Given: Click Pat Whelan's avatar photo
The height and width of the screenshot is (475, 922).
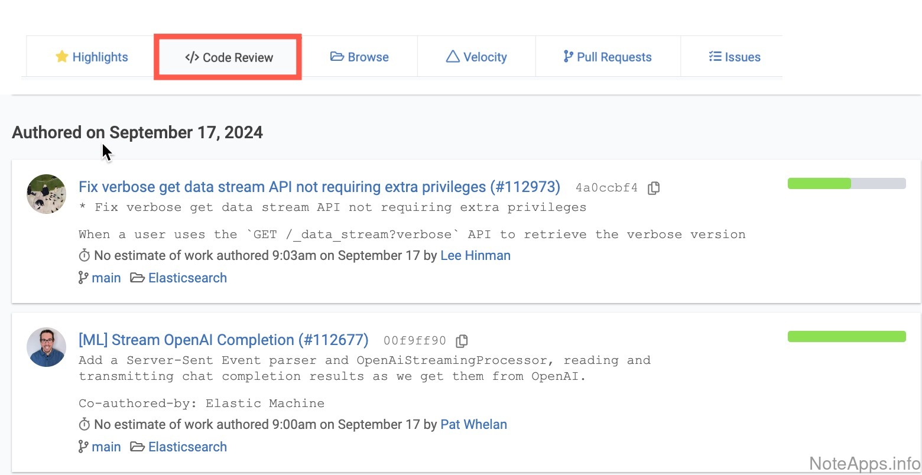Looking at the screenshot, I should [x=47, y=347].
